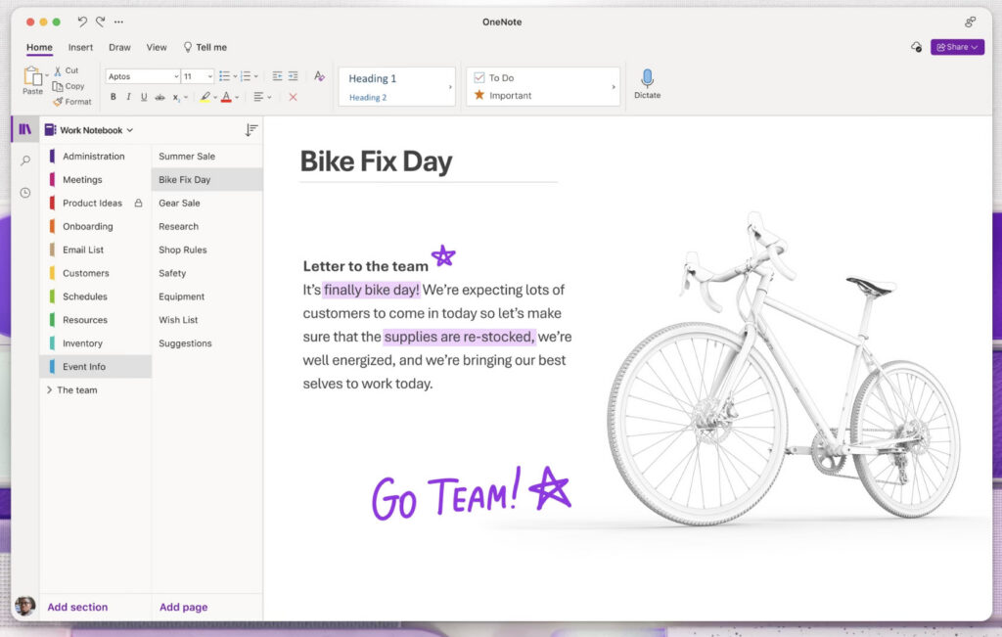This screenshot has width=1002, height=637.
Task: Click the Undo arrow in the title bar
Action: tap(82, 22)
